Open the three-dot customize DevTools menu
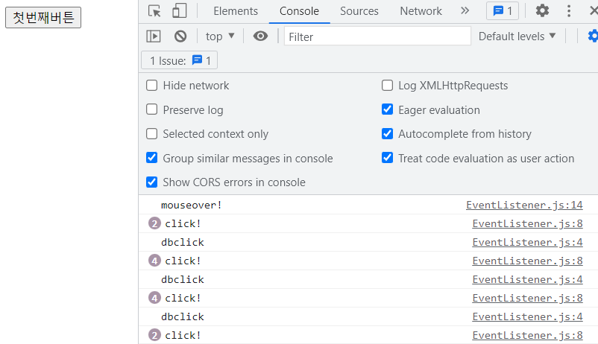 tap(569, 10)
